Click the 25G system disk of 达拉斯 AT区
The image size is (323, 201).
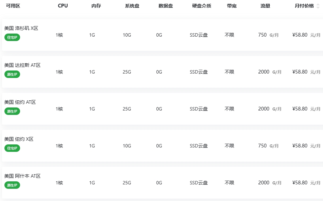tap(127, 72)
